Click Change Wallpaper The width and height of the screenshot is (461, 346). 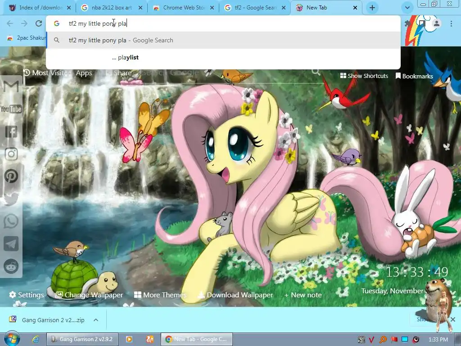click(89, 295)
